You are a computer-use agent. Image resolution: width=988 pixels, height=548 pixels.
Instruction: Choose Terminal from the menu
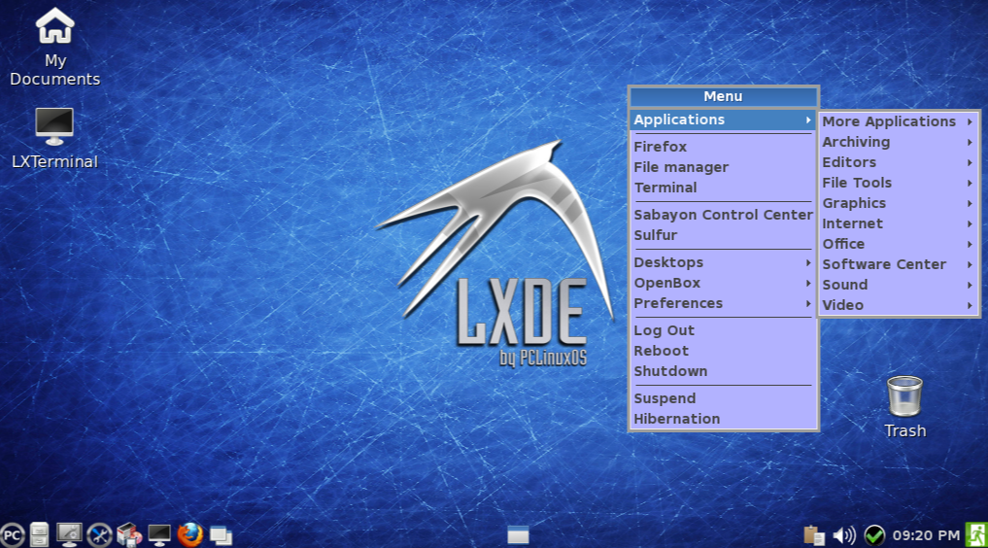point(724,188)
